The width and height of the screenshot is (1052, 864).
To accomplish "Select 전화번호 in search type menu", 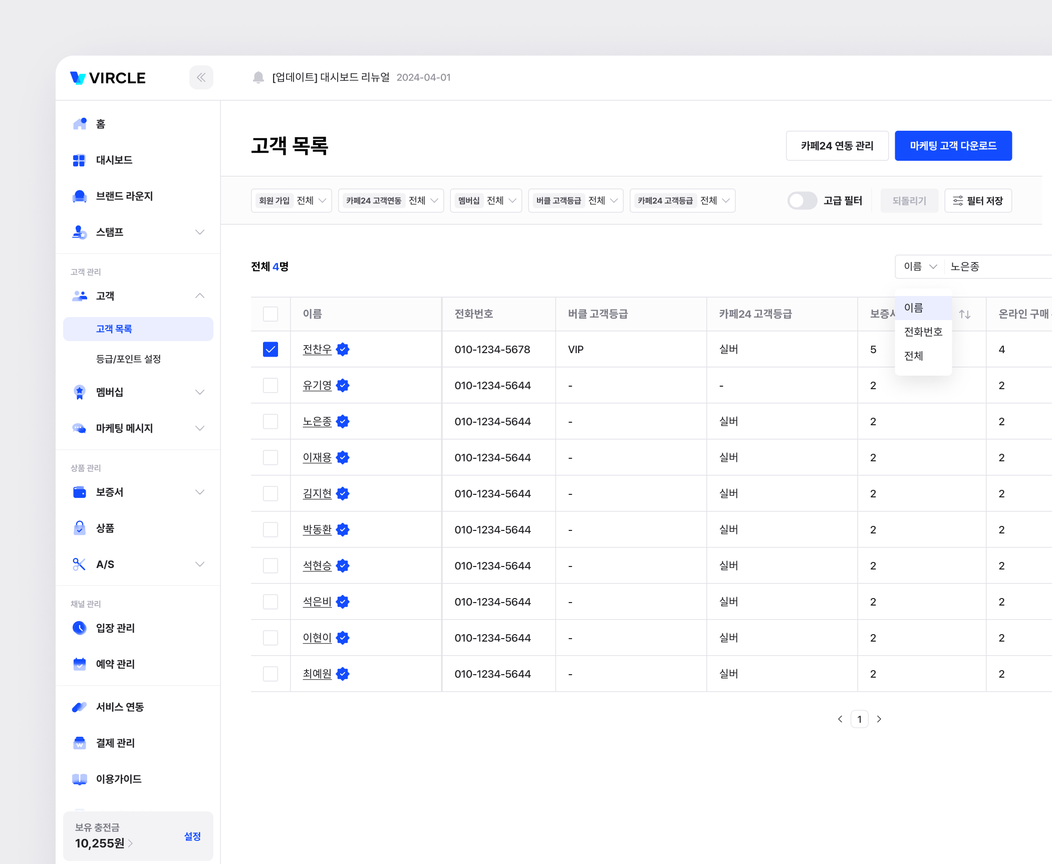I will 923,332.
